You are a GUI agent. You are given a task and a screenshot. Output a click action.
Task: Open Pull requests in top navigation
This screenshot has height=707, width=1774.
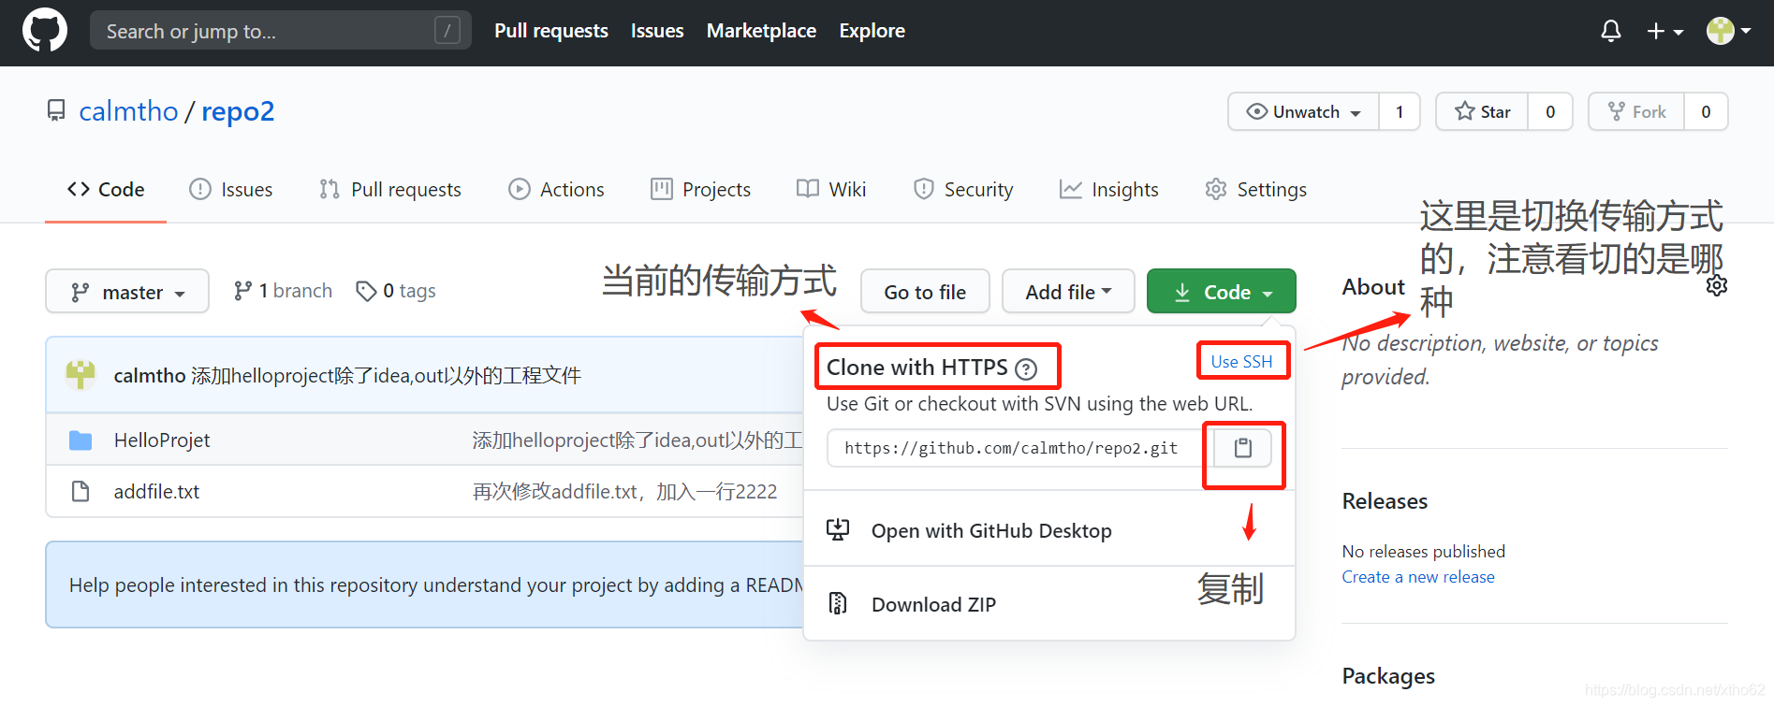coord(551,31)
